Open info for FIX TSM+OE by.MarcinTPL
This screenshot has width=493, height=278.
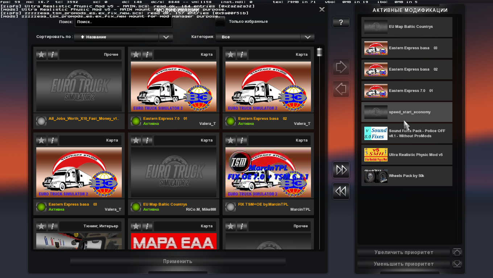pyautogui.click(x=242, y=140)
